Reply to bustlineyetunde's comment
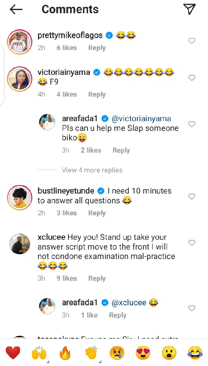 (x=97, y=213)
